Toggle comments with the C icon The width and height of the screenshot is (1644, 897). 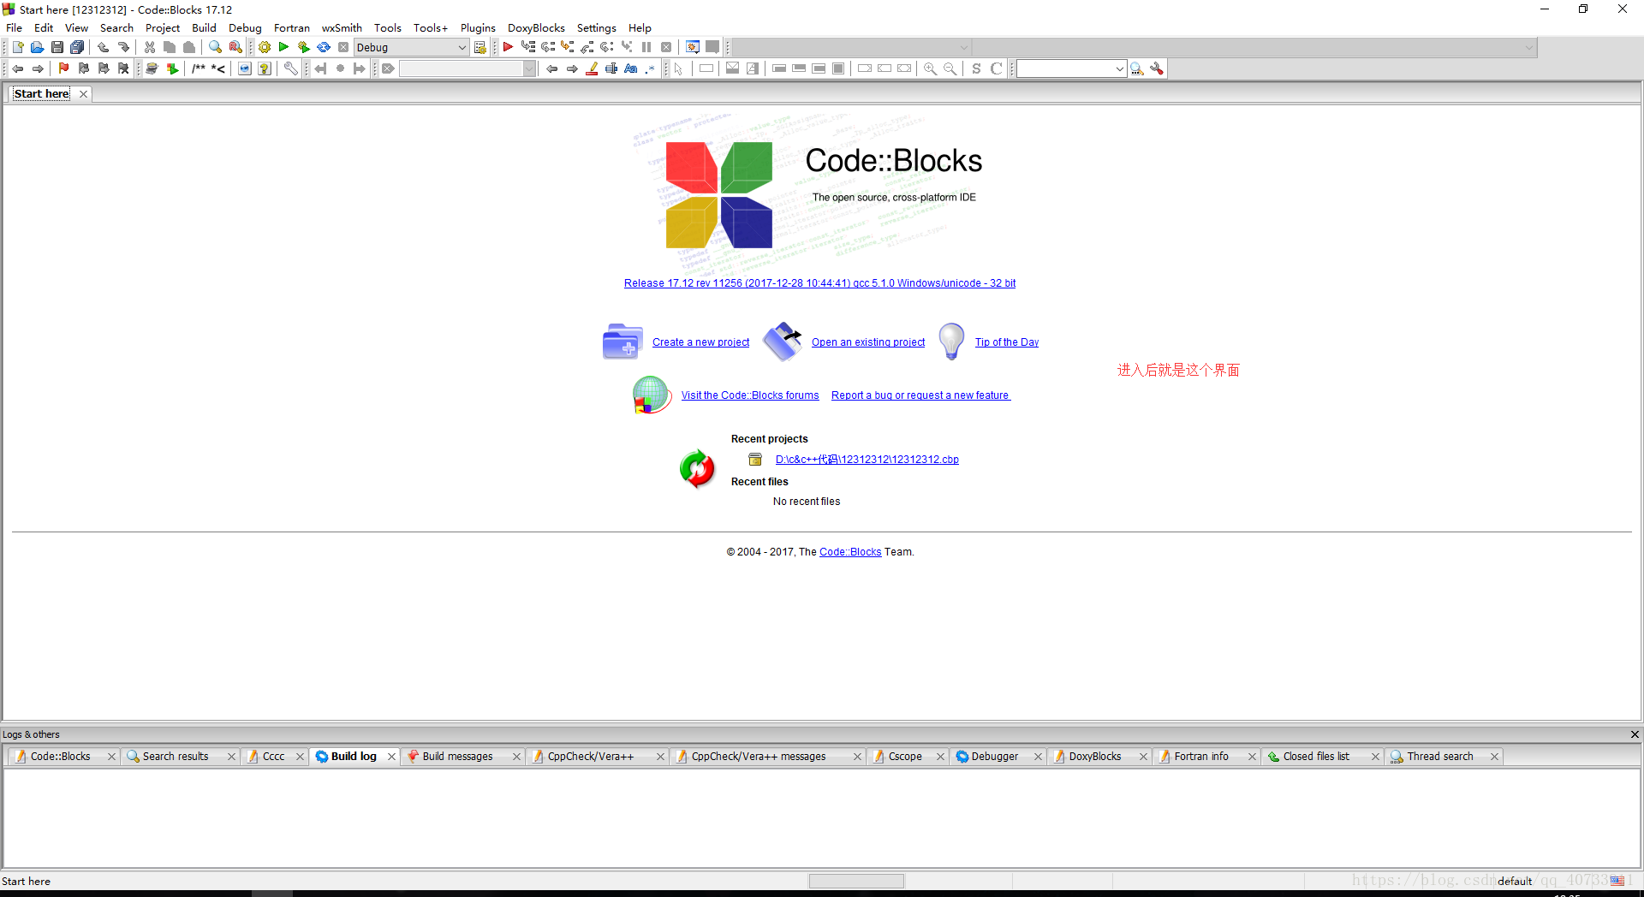[996, 68]
